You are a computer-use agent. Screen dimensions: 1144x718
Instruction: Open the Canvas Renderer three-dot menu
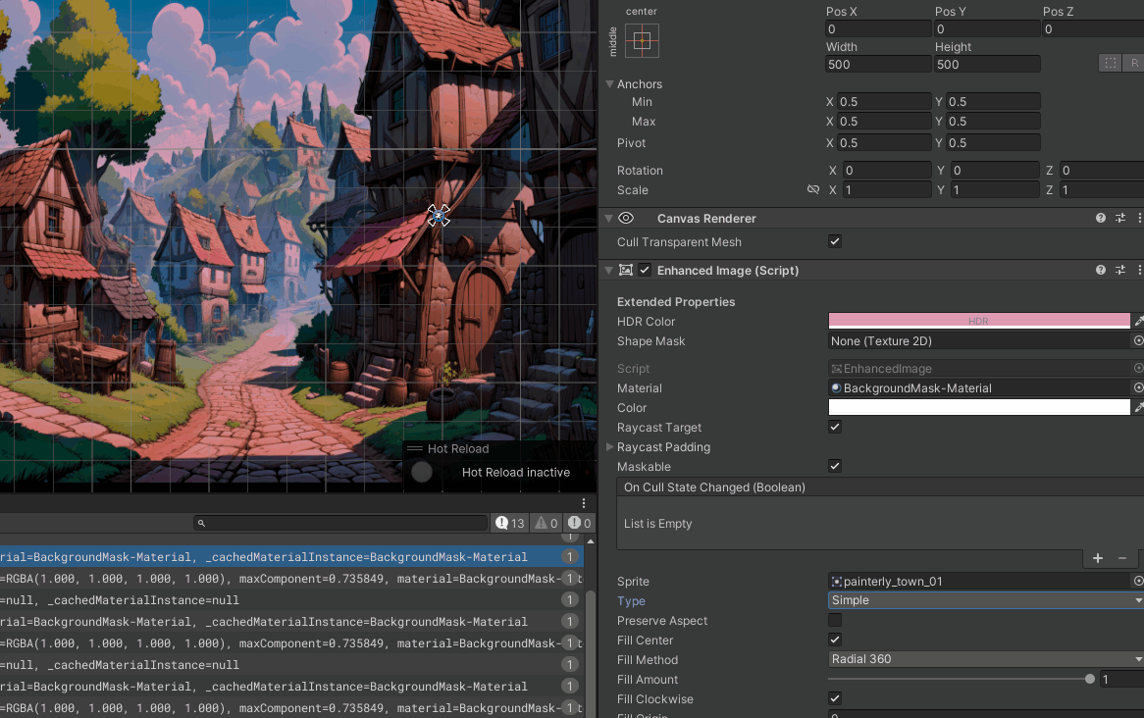1139,218
